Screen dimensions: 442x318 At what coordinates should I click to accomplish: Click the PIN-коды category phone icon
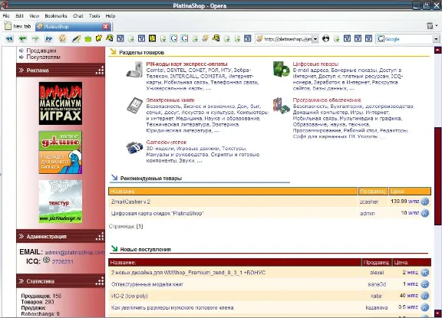[134, 70]
